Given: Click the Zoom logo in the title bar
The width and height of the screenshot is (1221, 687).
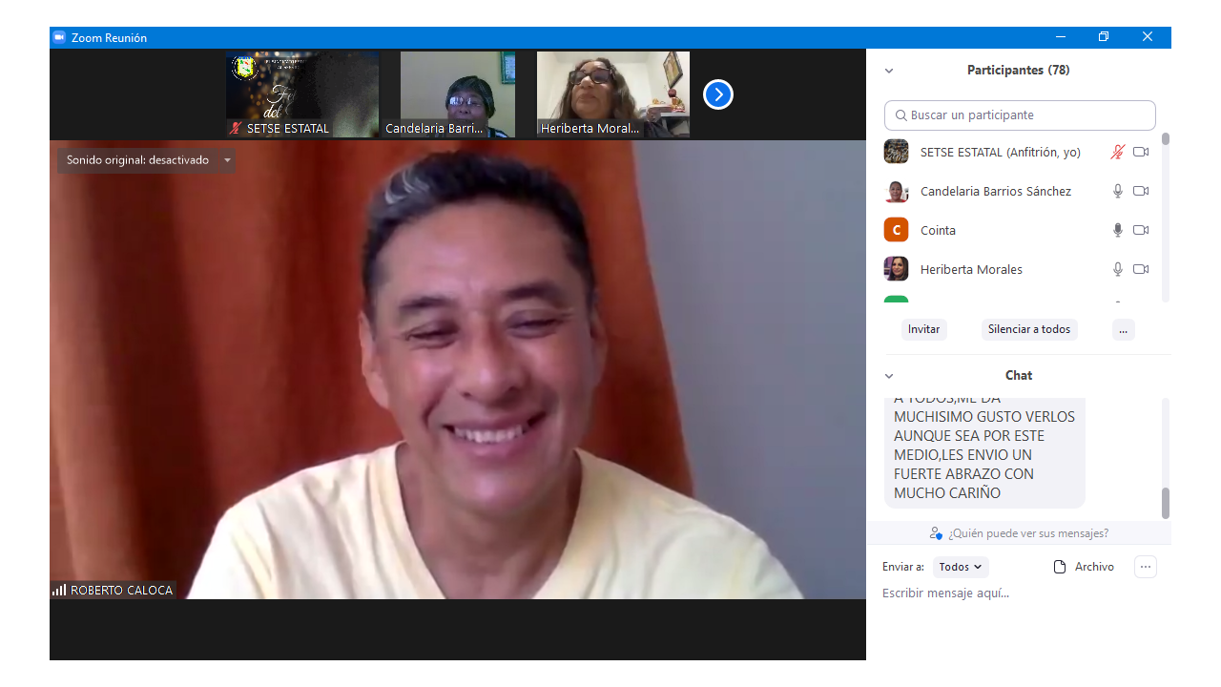Looking at the screenshot, I should point(59,37).
